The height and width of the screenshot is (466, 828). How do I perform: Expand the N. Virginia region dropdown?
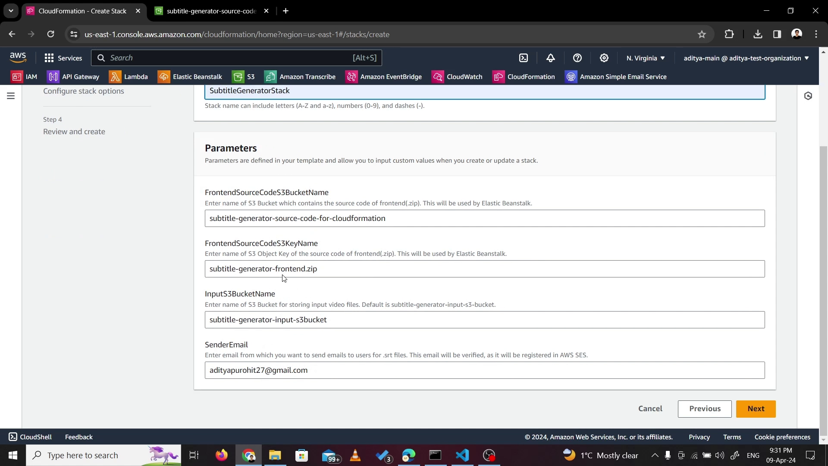coord(646,58)
